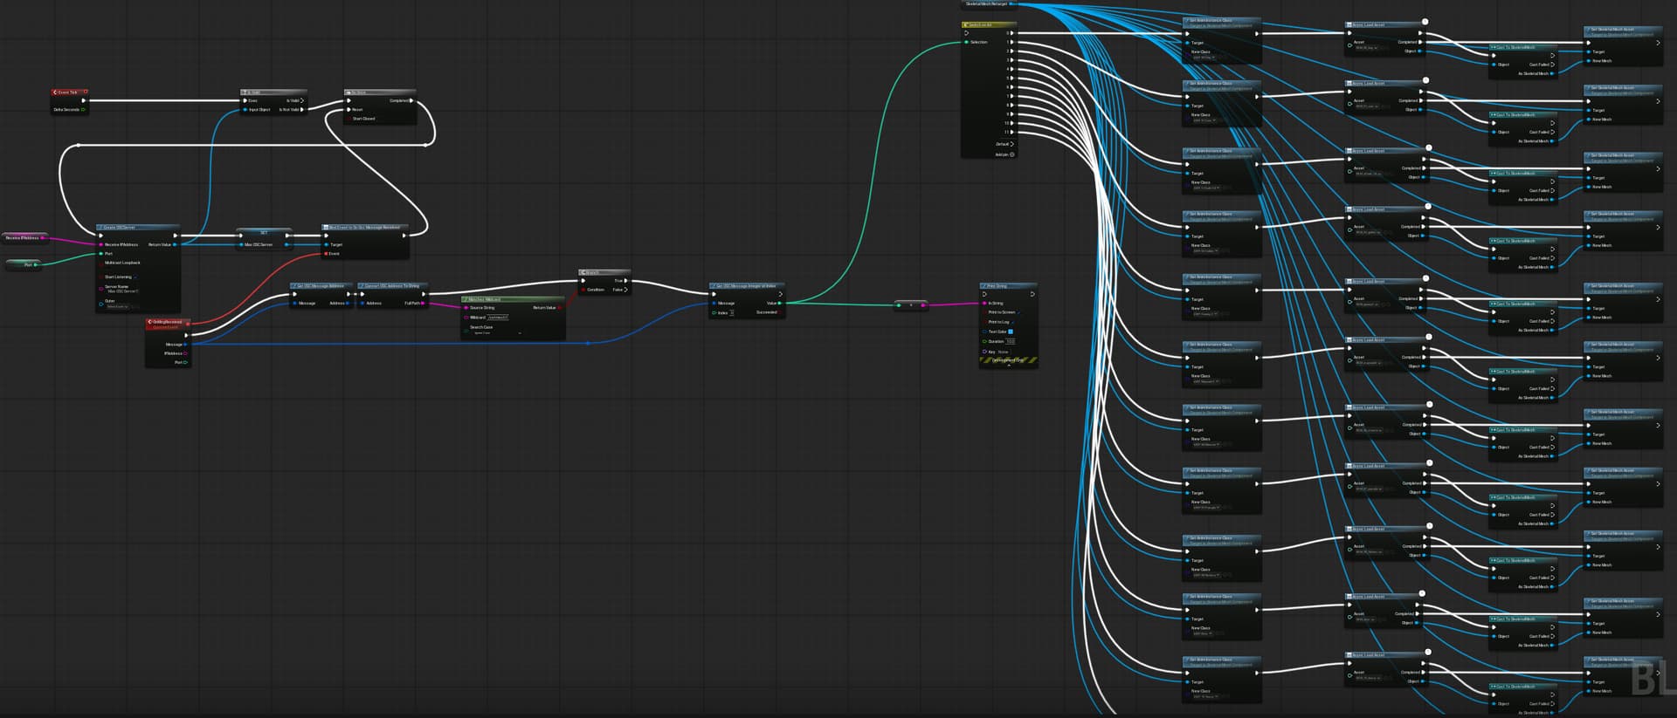Click the Duration input field in Print String

tap(1011, 341)
